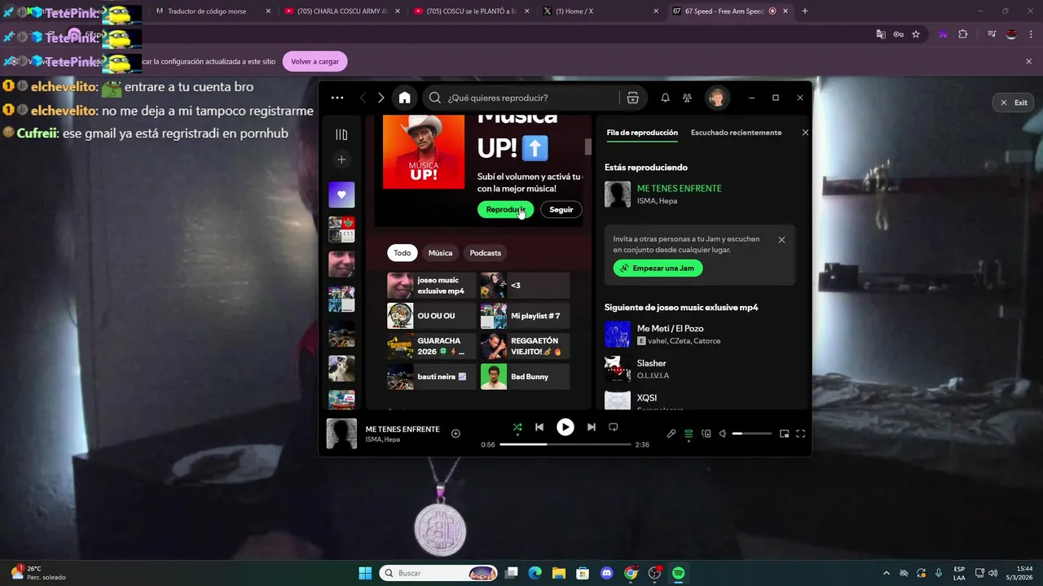Viewport: 1043px width, 586px height.
Task: Skip to previous track
Action: (x=539, y=427)
